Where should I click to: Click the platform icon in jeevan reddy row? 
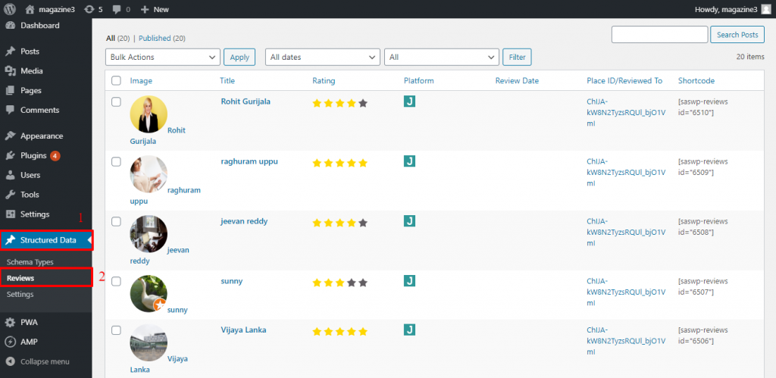(x=409, y=220)
